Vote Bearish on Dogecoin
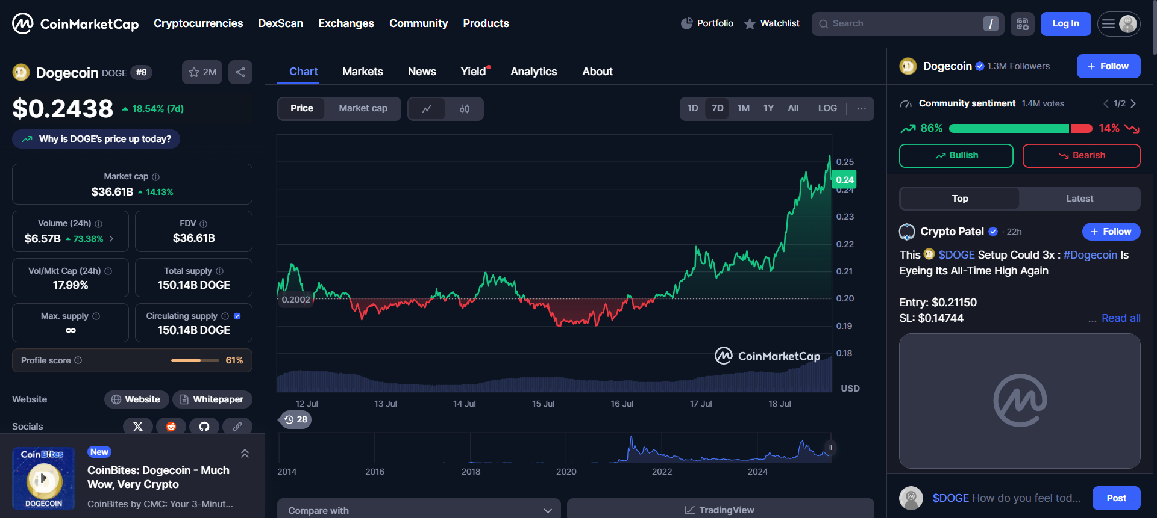This screenshot has width=1157, height=518. click(1082, 156)
